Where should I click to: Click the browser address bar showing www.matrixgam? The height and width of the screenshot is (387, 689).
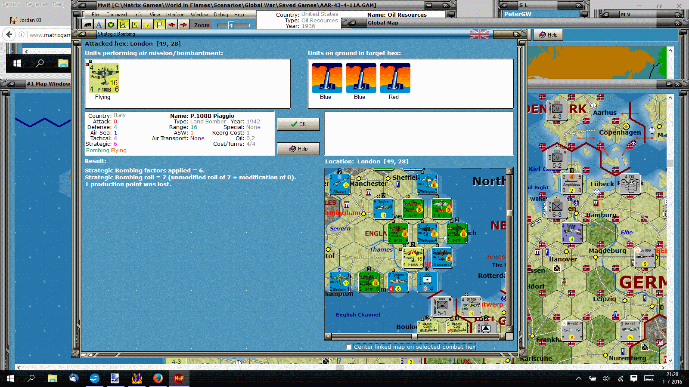[50, 35]
